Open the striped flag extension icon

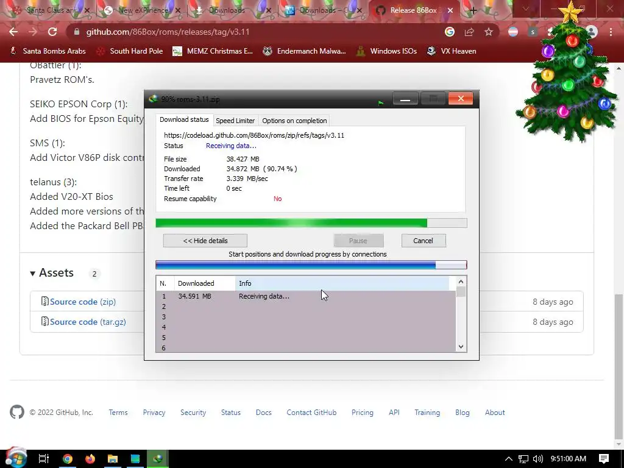513,32
